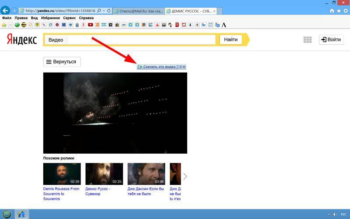350x219 pixels.
Task: Open the translator favorite icon
Action: pos(217,25)
